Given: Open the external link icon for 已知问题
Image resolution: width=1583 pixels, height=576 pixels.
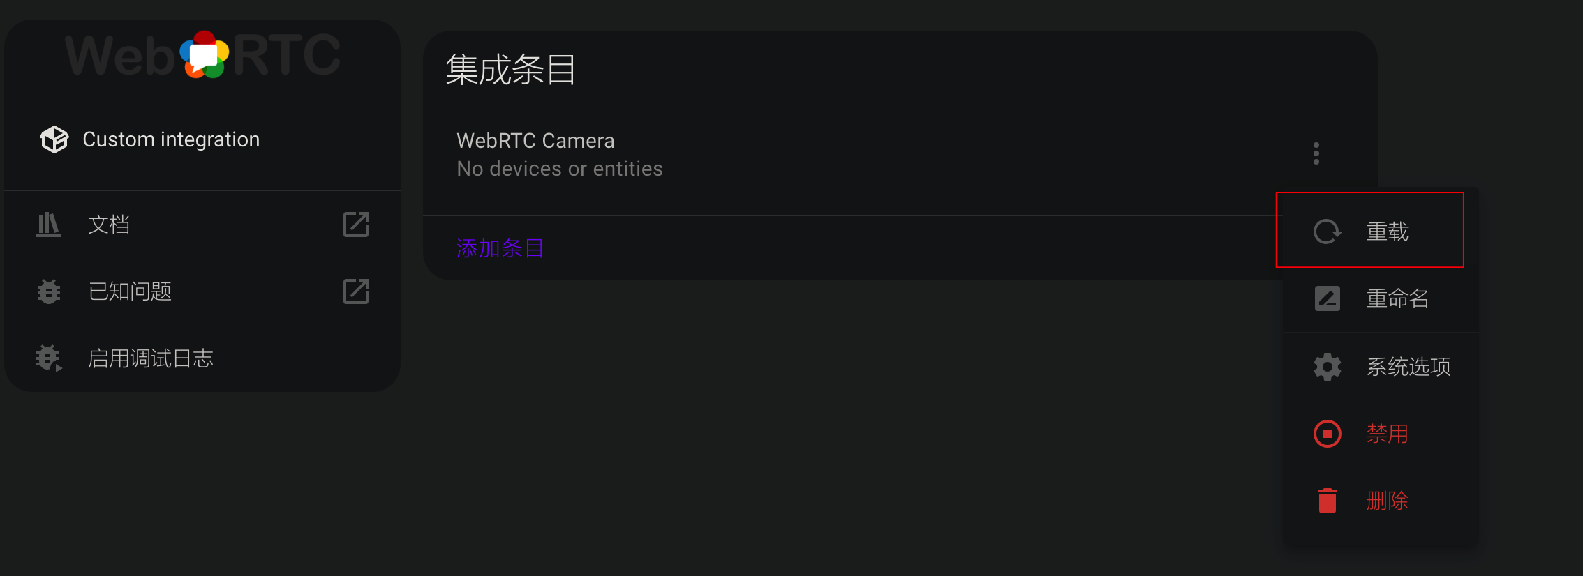Looking at the screenshot, I should [x=356, y=291].
